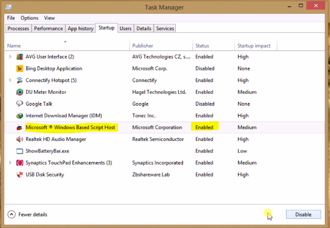Viewport: 330px width, 228px height.
Task: Switch to the Users tab
Action: coord(126,29)
